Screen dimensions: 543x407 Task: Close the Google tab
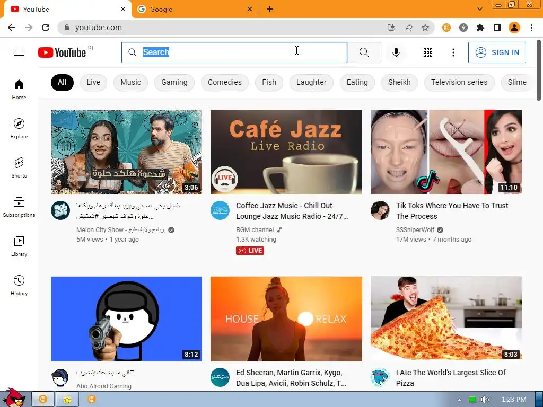click(249, 10)
